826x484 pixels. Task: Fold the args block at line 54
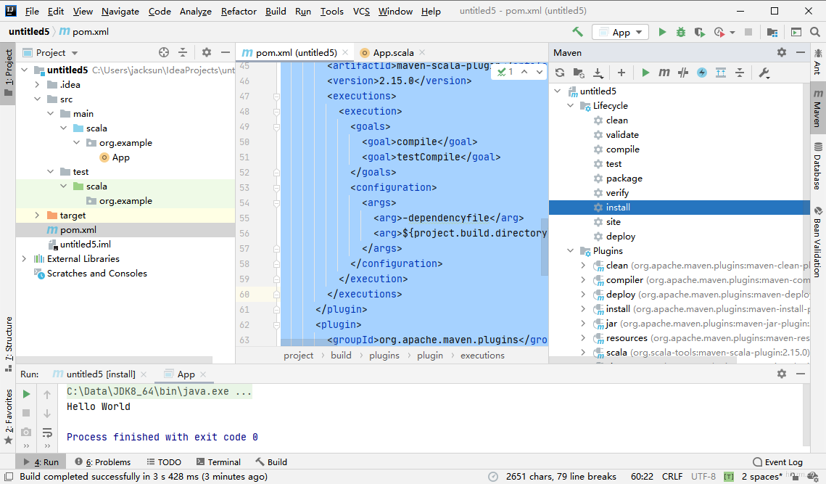[276, 202]
